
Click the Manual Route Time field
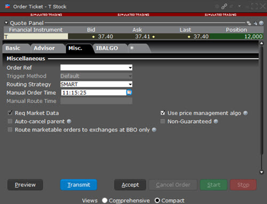click(x=96, y=101)
